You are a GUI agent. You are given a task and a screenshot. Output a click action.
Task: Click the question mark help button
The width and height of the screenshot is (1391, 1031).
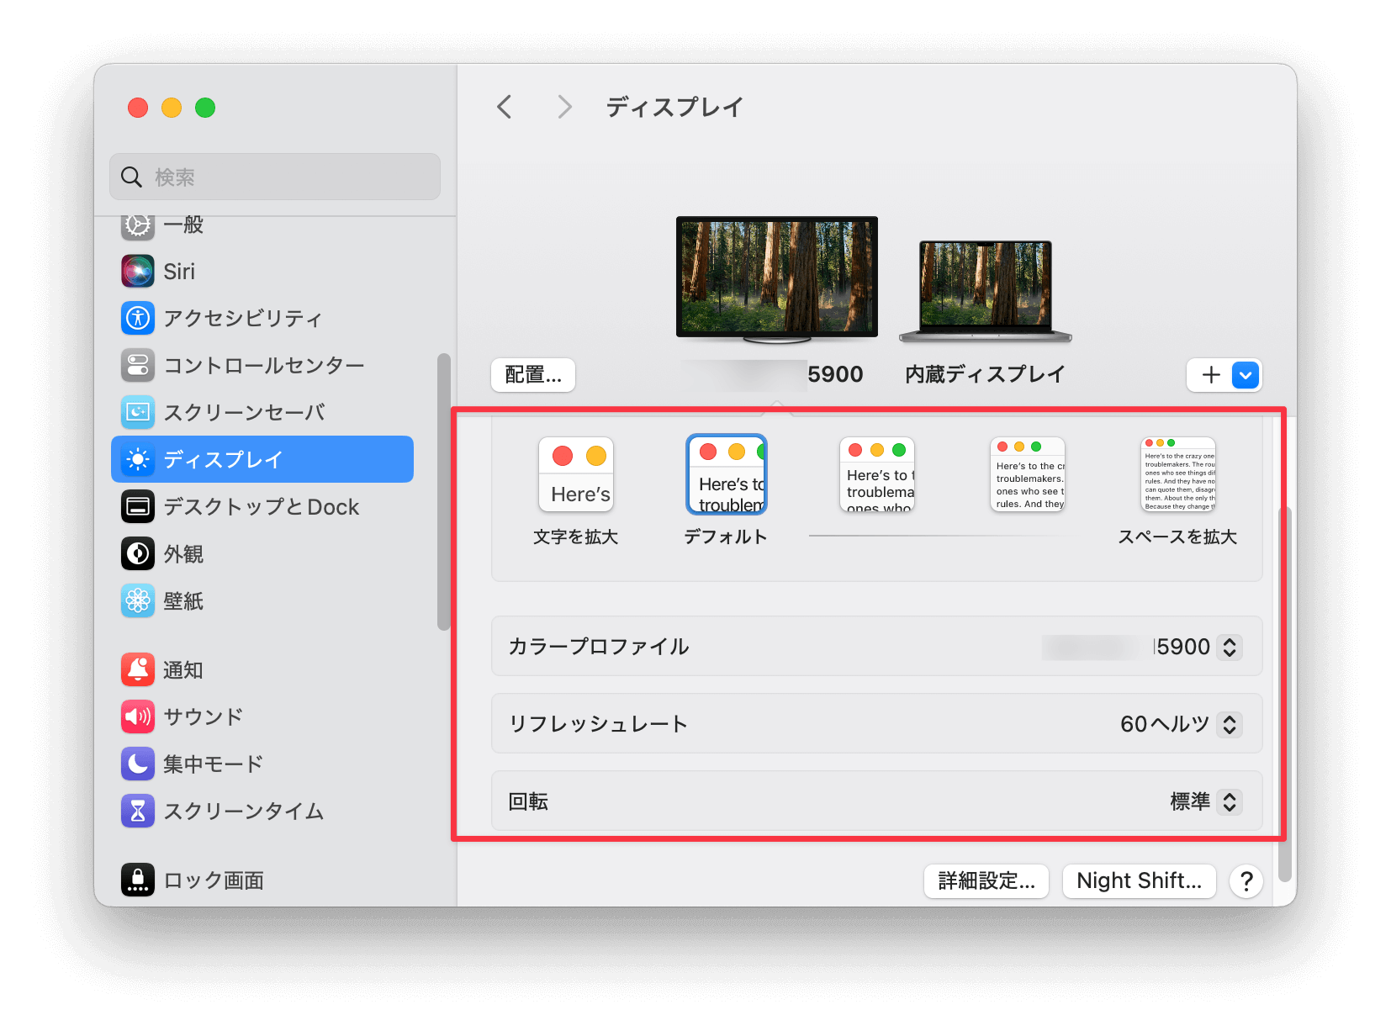[1246, 880]
